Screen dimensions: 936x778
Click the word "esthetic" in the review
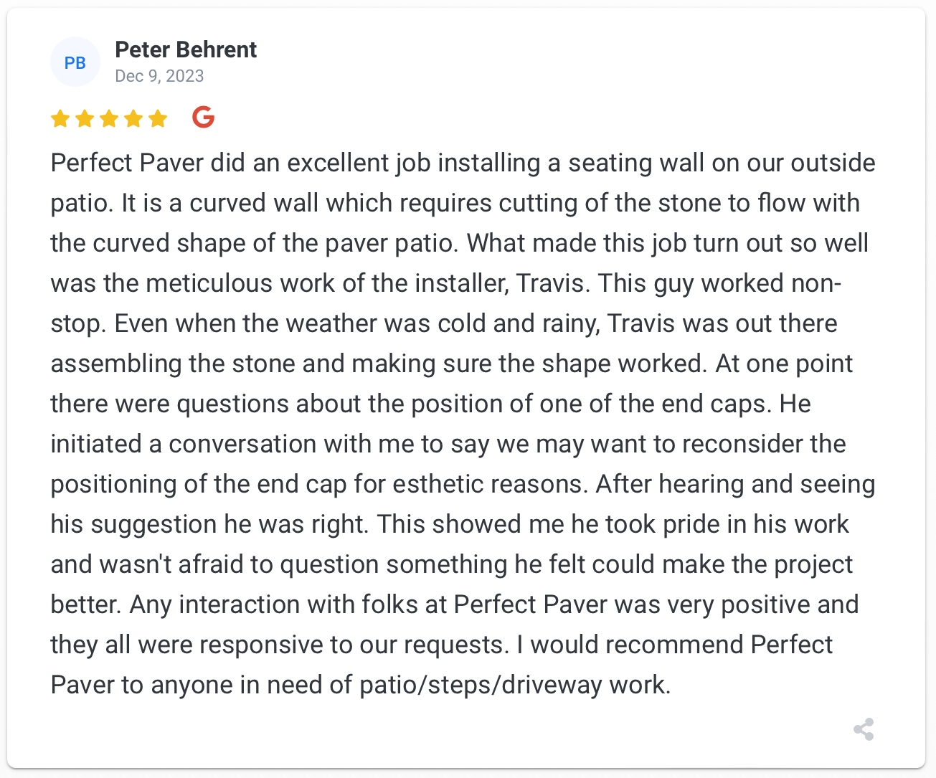pyautogui.click(x=438, y=484)
